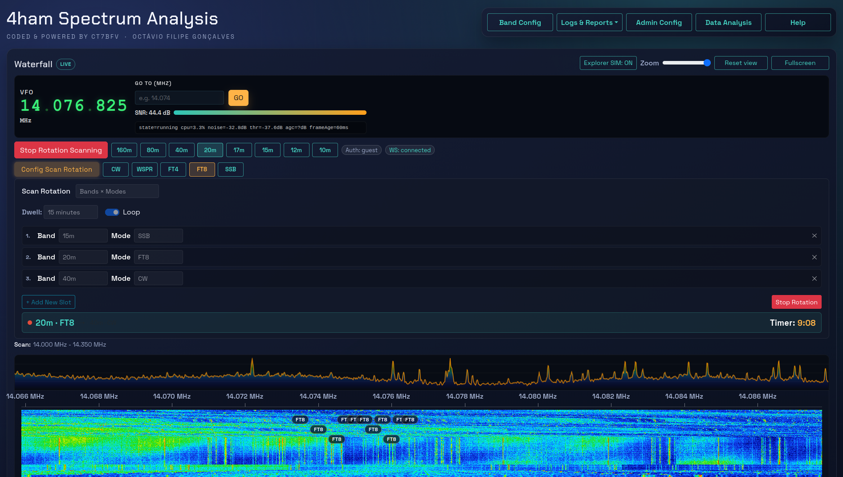The width and height of the screenshot is (843, 477).
Task: Select the 12m band
Action: (296, 150)
